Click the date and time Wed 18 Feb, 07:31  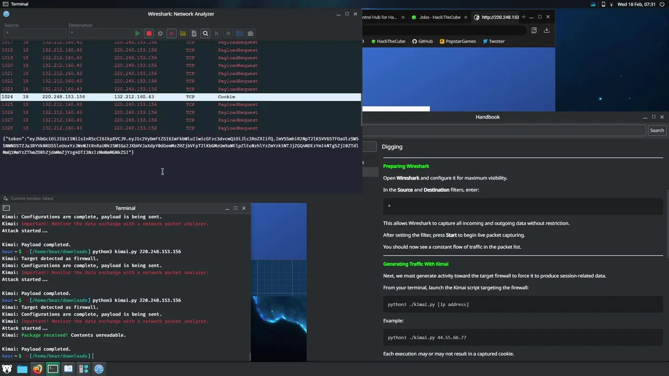pos(636,4)
